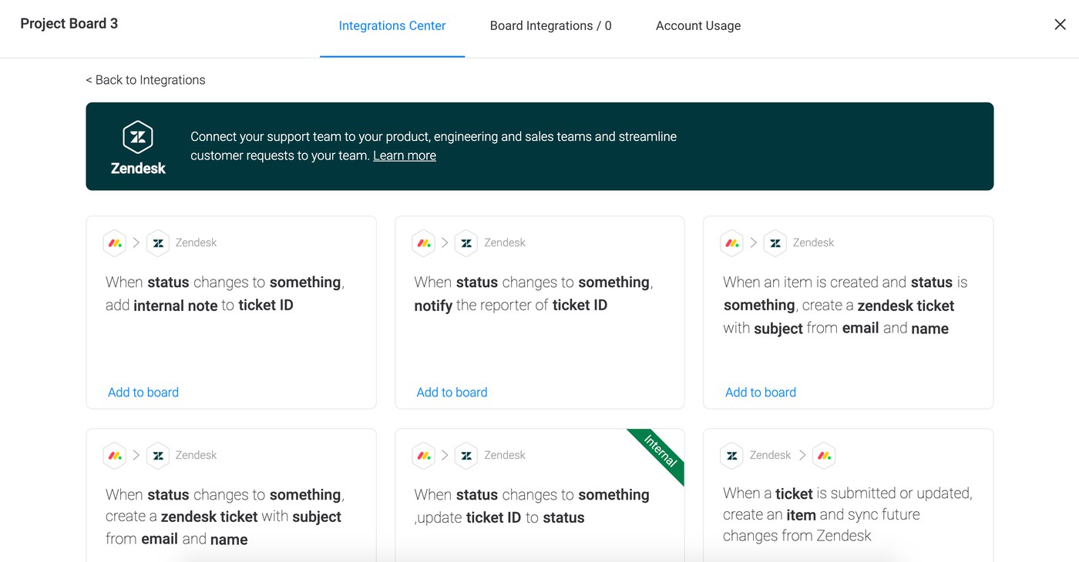
Task: Add create zendesk ticket recipe to board
Action: (x=760, y=392)
